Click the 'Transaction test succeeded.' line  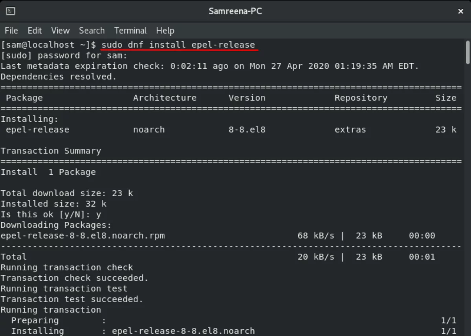[72, 299]
